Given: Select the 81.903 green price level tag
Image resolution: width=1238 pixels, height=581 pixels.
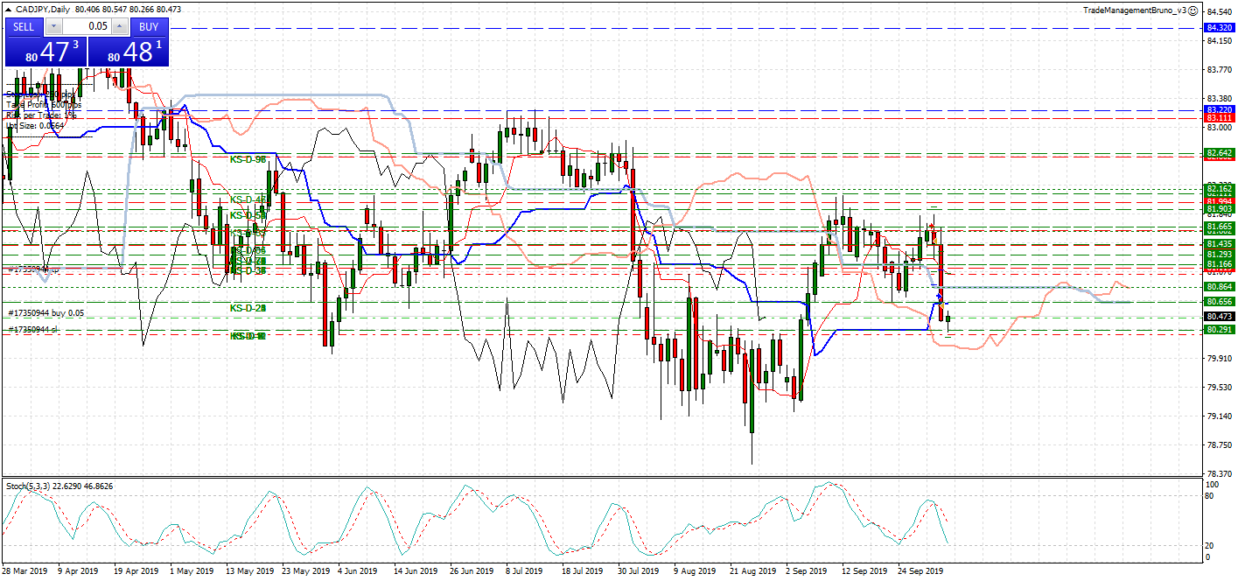Looking at the screenshot, I should [1219, 209].
